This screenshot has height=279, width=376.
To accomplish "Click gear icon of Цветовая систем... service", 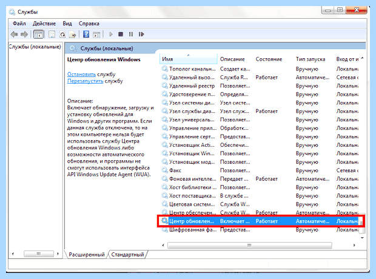I will pos(164,204).
